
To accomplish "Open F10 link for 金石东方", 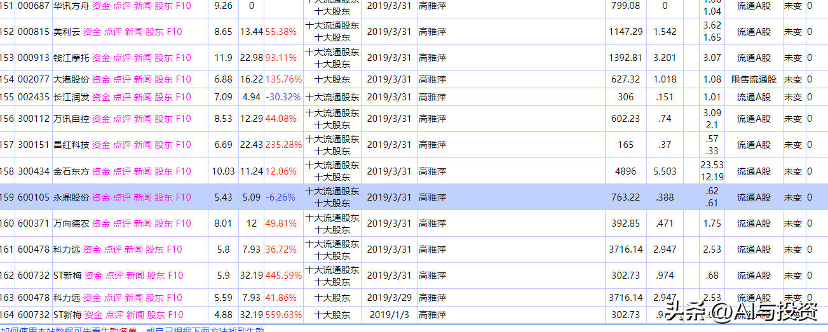I will [x=183, y=171].
